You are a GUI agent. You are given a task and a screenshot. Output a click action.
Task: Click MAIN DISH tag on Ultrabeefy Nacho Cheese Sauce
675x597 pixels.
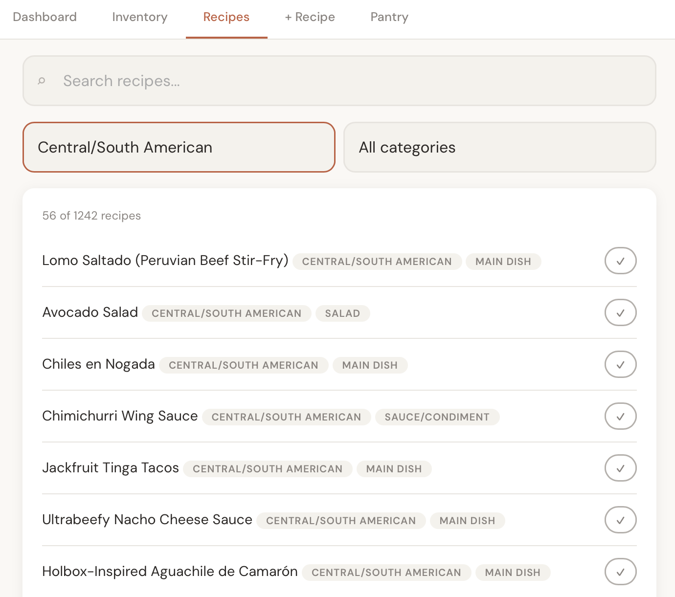[x=468, y=521]
